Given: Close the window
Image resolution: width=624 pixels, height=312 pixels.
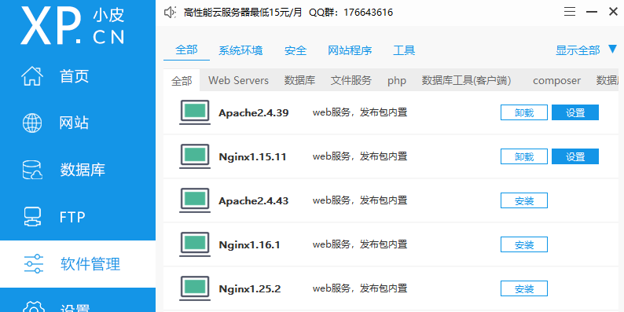Looking at the screenshot, I should pos(613,12).
